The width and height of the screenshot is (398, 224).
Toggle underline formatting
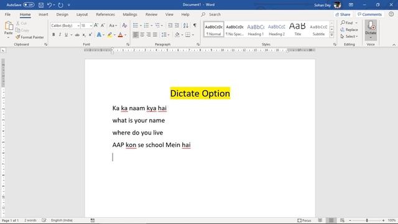66,35
